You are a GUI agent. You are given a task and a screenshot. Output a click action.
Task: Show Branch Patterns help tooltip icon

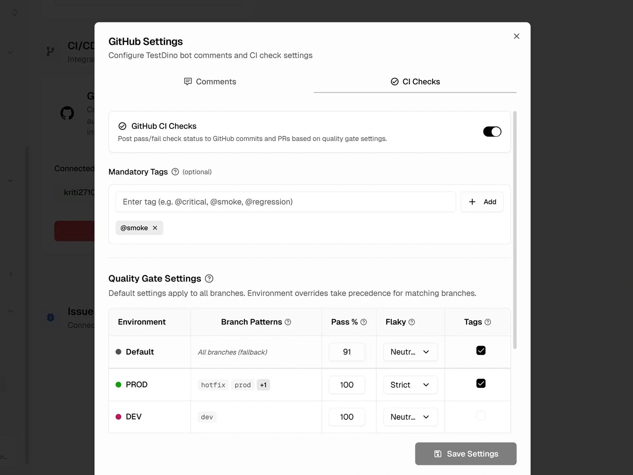(288, 322)
